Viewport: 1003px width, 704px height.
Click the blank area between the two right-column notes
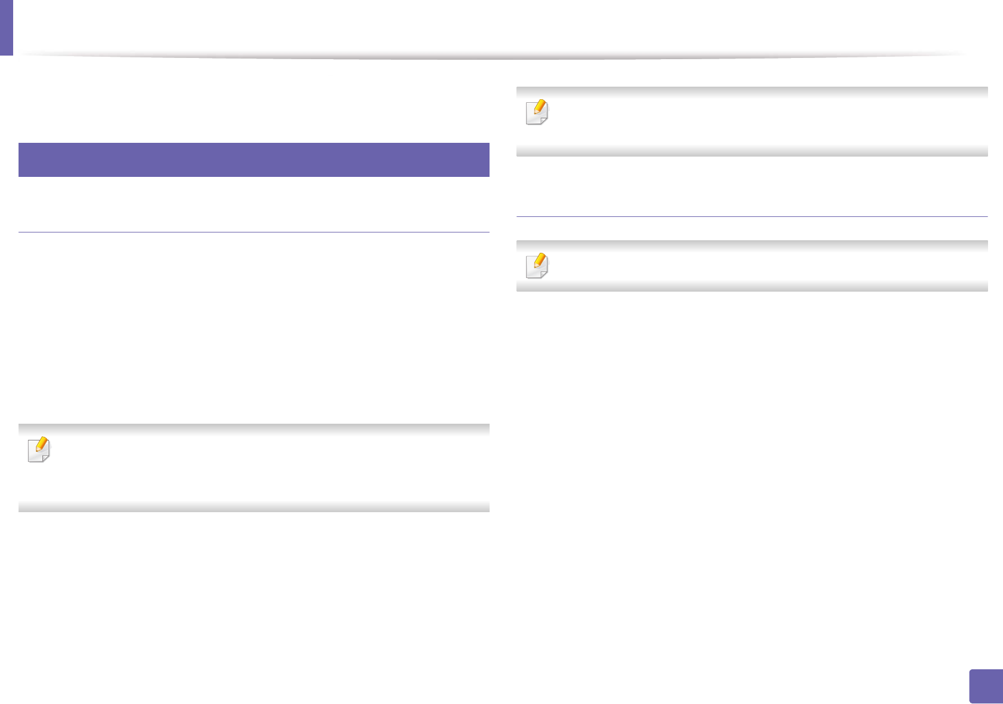pyautogui.click(x=751, y=186)
